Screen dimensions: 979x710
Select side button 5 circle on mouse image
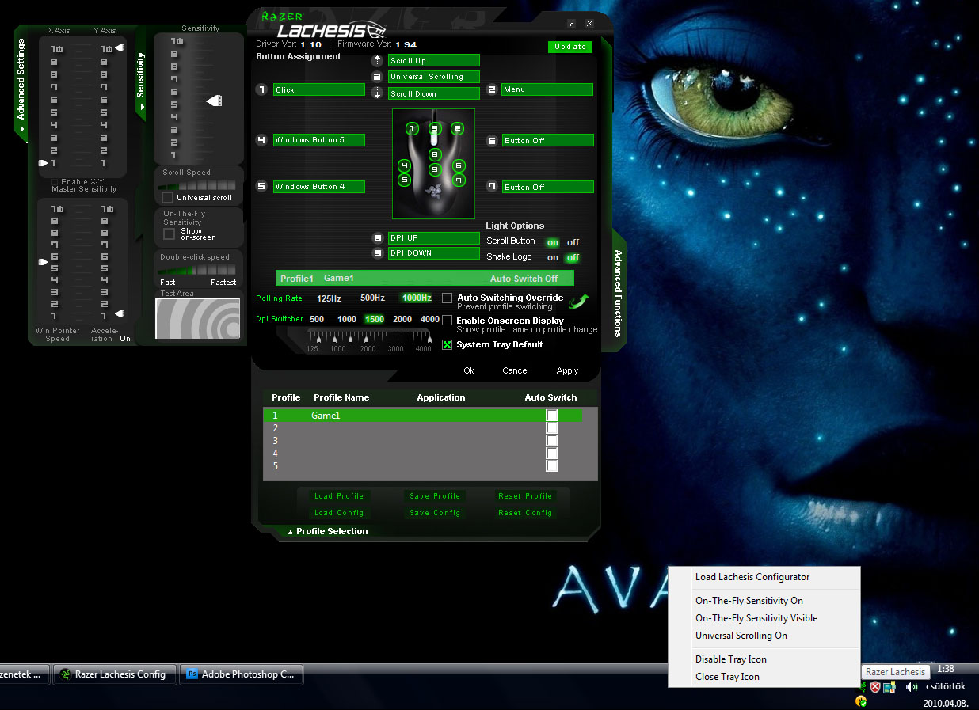[404, 180]
